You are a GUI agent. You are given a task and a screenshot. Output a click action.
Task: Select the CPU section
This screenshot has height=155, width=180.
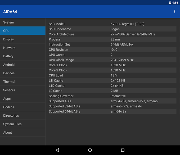pos(23,31)
